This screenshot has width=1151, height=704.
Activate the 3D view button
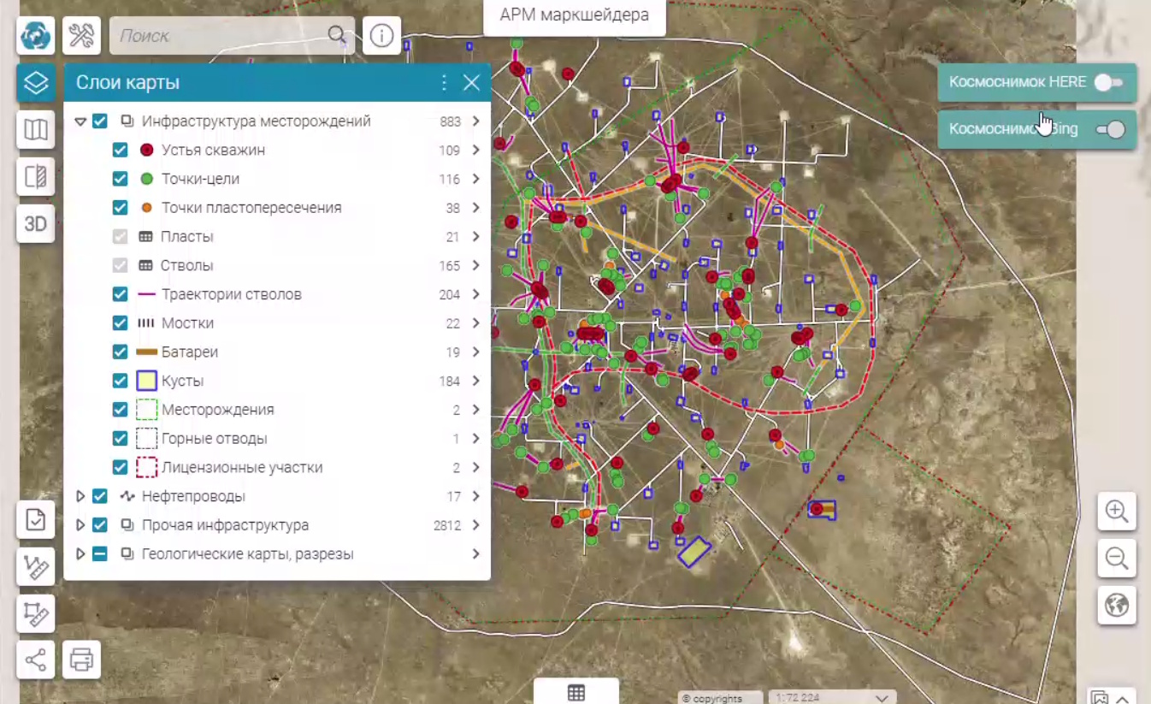tap(36, 224)
